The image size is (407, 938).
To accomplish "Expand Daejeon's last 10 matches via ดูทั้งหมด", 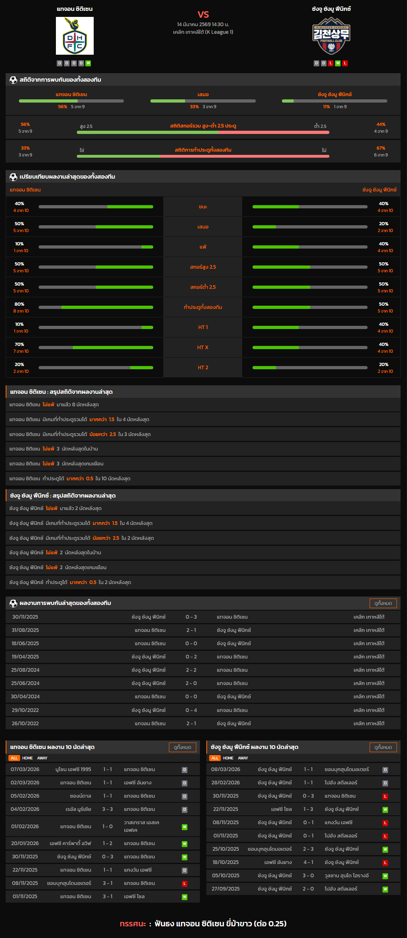I will tap(183, 747).
